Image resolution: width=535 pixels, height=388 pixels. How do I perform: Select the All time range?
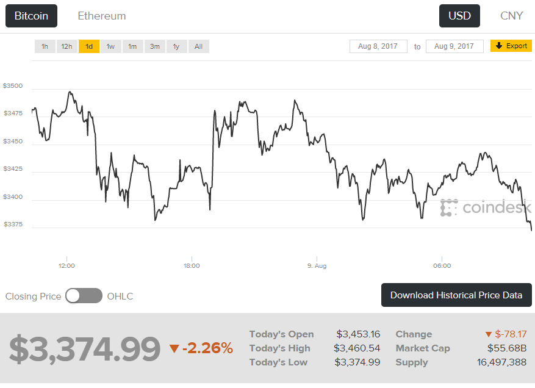coord(198,46)
